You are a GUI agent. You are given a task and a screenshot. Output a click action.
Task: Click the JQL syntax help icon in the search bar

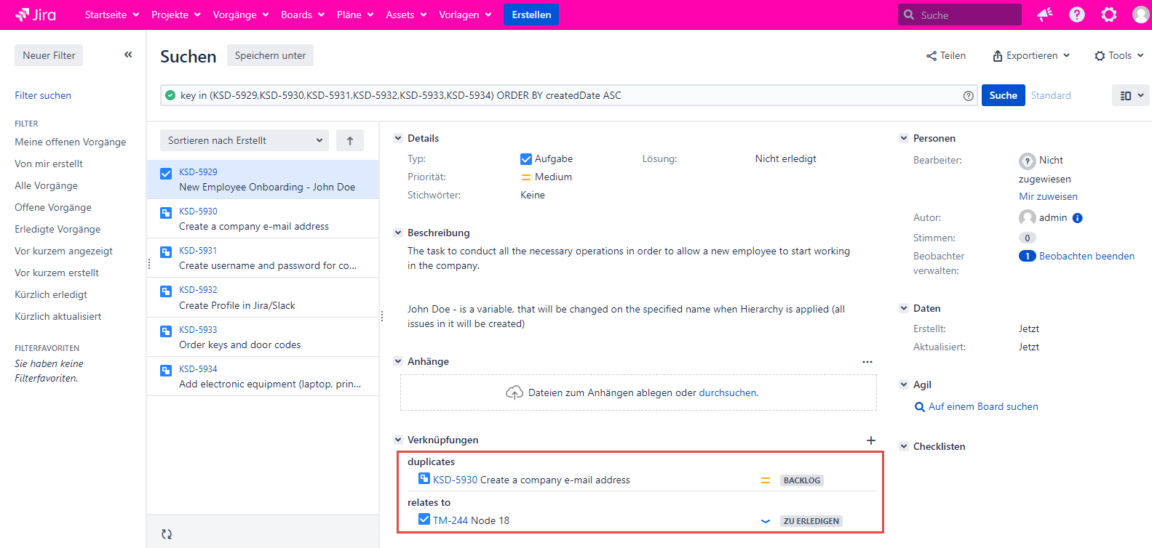coord(969,96)
